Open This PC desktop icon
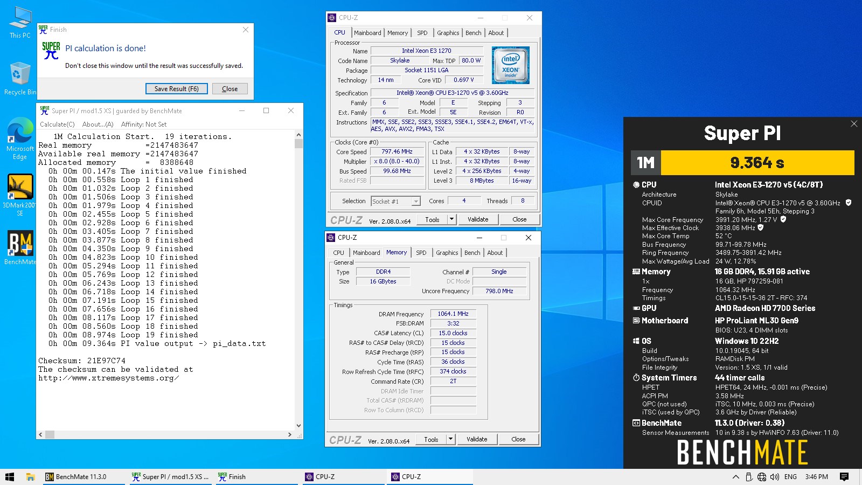 click(x=20, y=22)
